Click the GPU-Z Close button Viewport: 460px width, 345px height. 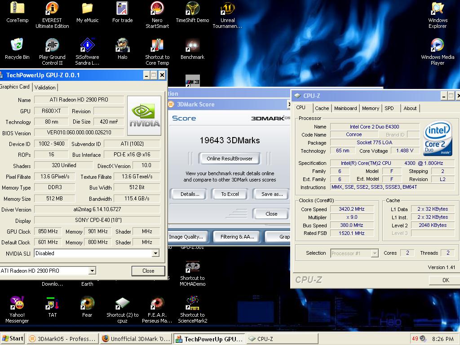pyautogui.click(x=148, y=271)
